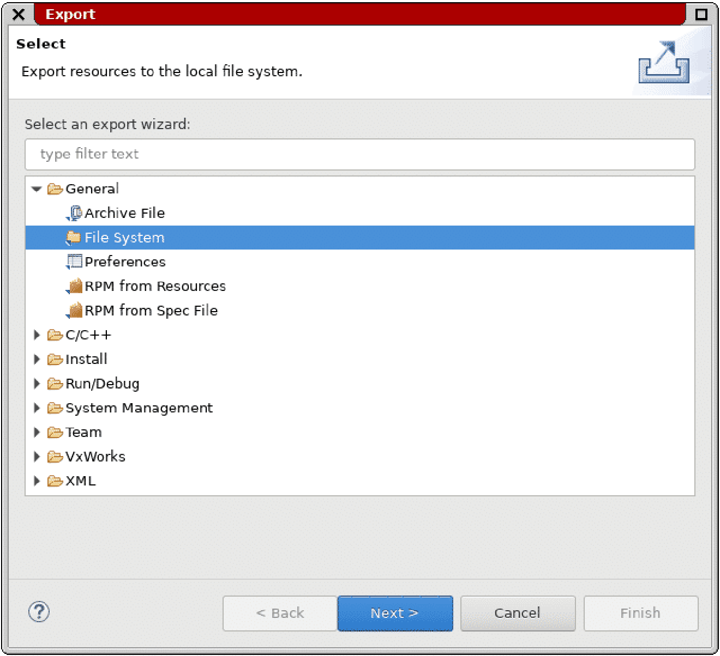
Task: Click the filter text input field
Action: pos(360,154)
